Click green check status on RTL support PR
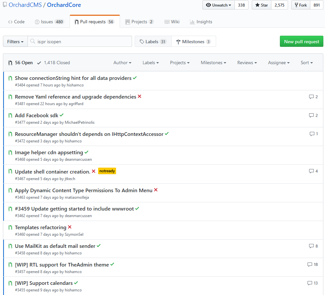Viewport: 325px width, 295px height. pos(112,264)
